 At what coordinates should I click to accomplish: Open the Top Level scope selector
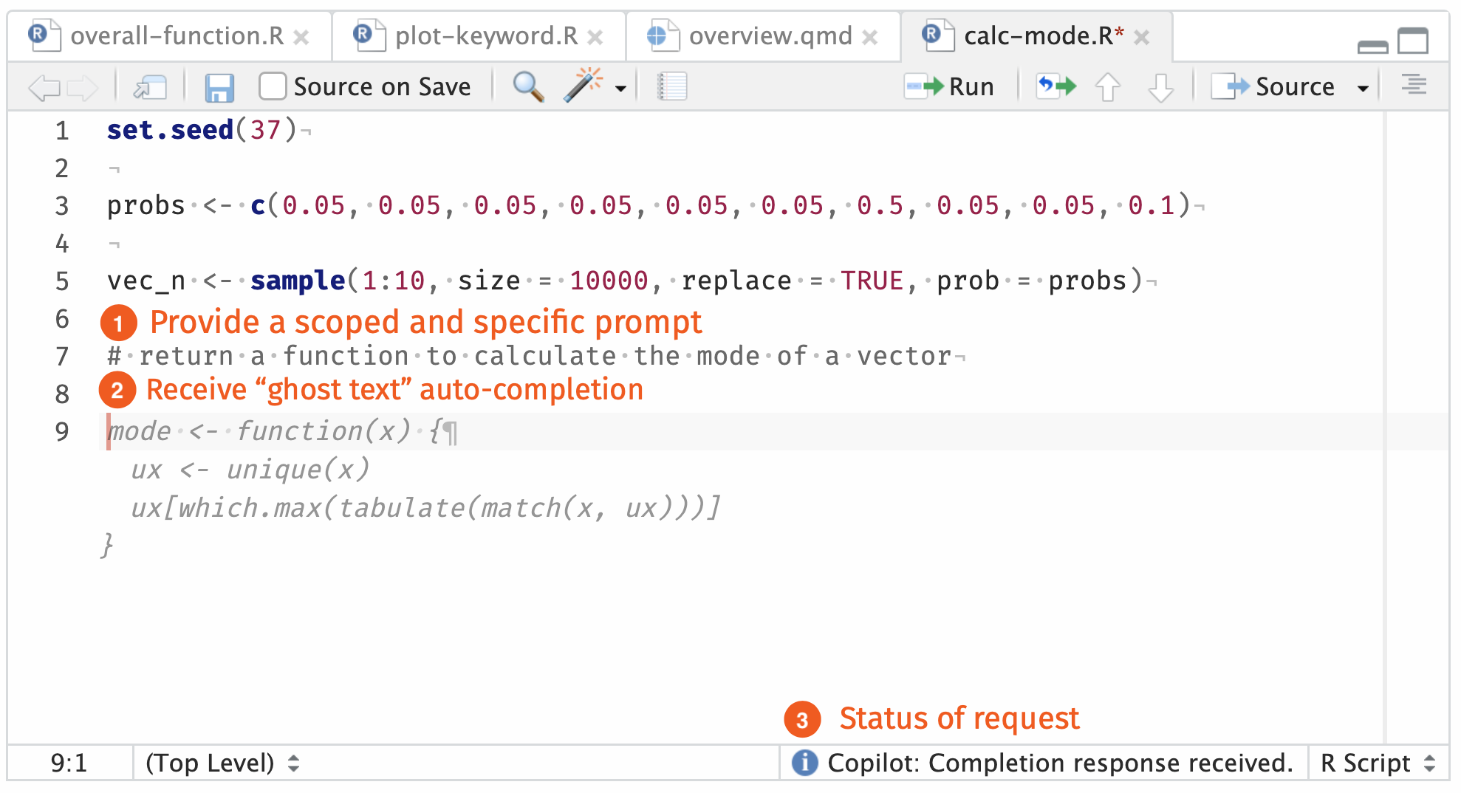coord(222,763)
